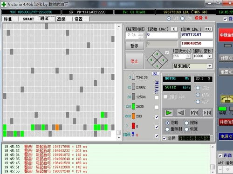Click the random seek ▶?◀ button
The width and height of the screenshot is (233, 174).
point(194,113)
